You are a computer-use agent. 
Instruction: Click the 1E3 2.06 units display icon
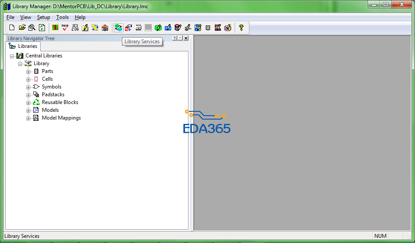pos(75,28)
